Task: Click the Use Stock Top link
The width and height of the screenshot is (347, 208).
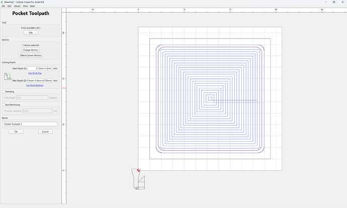Action: tap(35, 73)
